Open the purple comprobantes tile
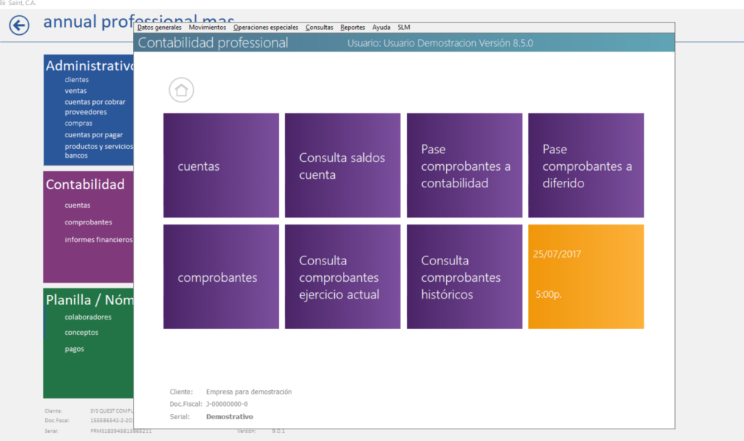This screenshot has width=744, height=441. [221, 277]
